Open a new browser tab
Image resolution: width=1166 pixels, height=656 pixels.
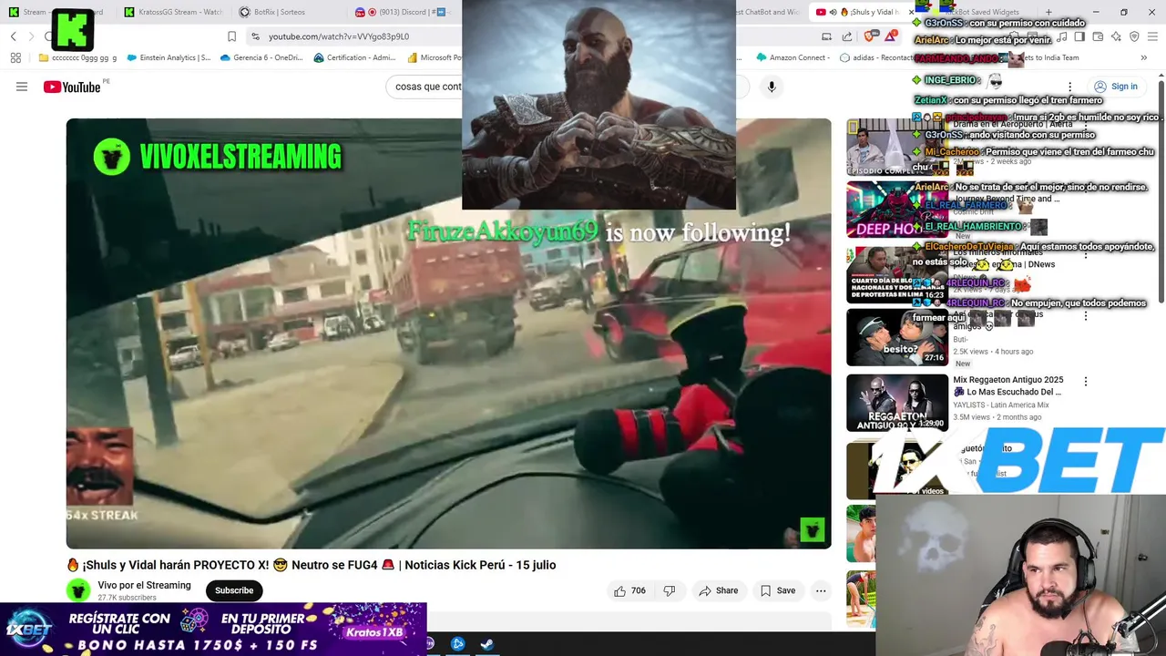tap(1048, 12)
